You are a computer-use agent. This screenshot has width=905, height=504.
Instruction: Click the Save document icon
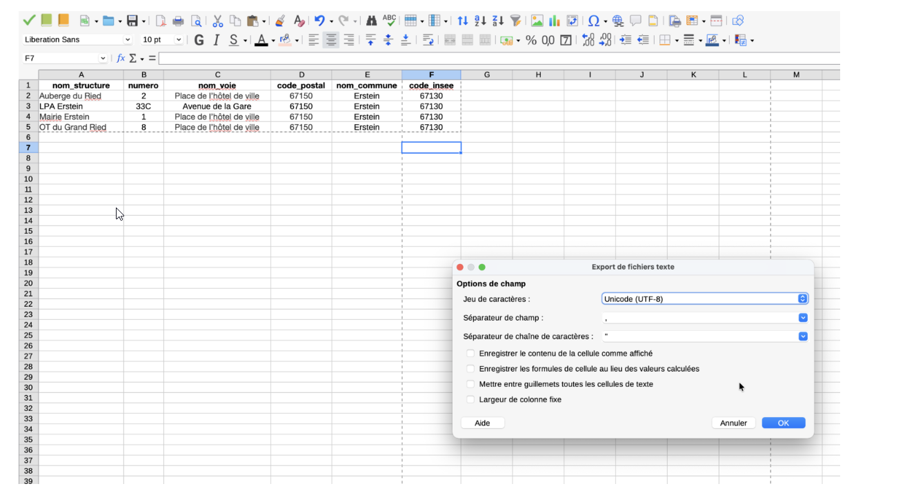tap(132, 21)
